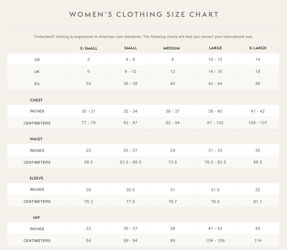Click the EU row label

tap(37, 84)
